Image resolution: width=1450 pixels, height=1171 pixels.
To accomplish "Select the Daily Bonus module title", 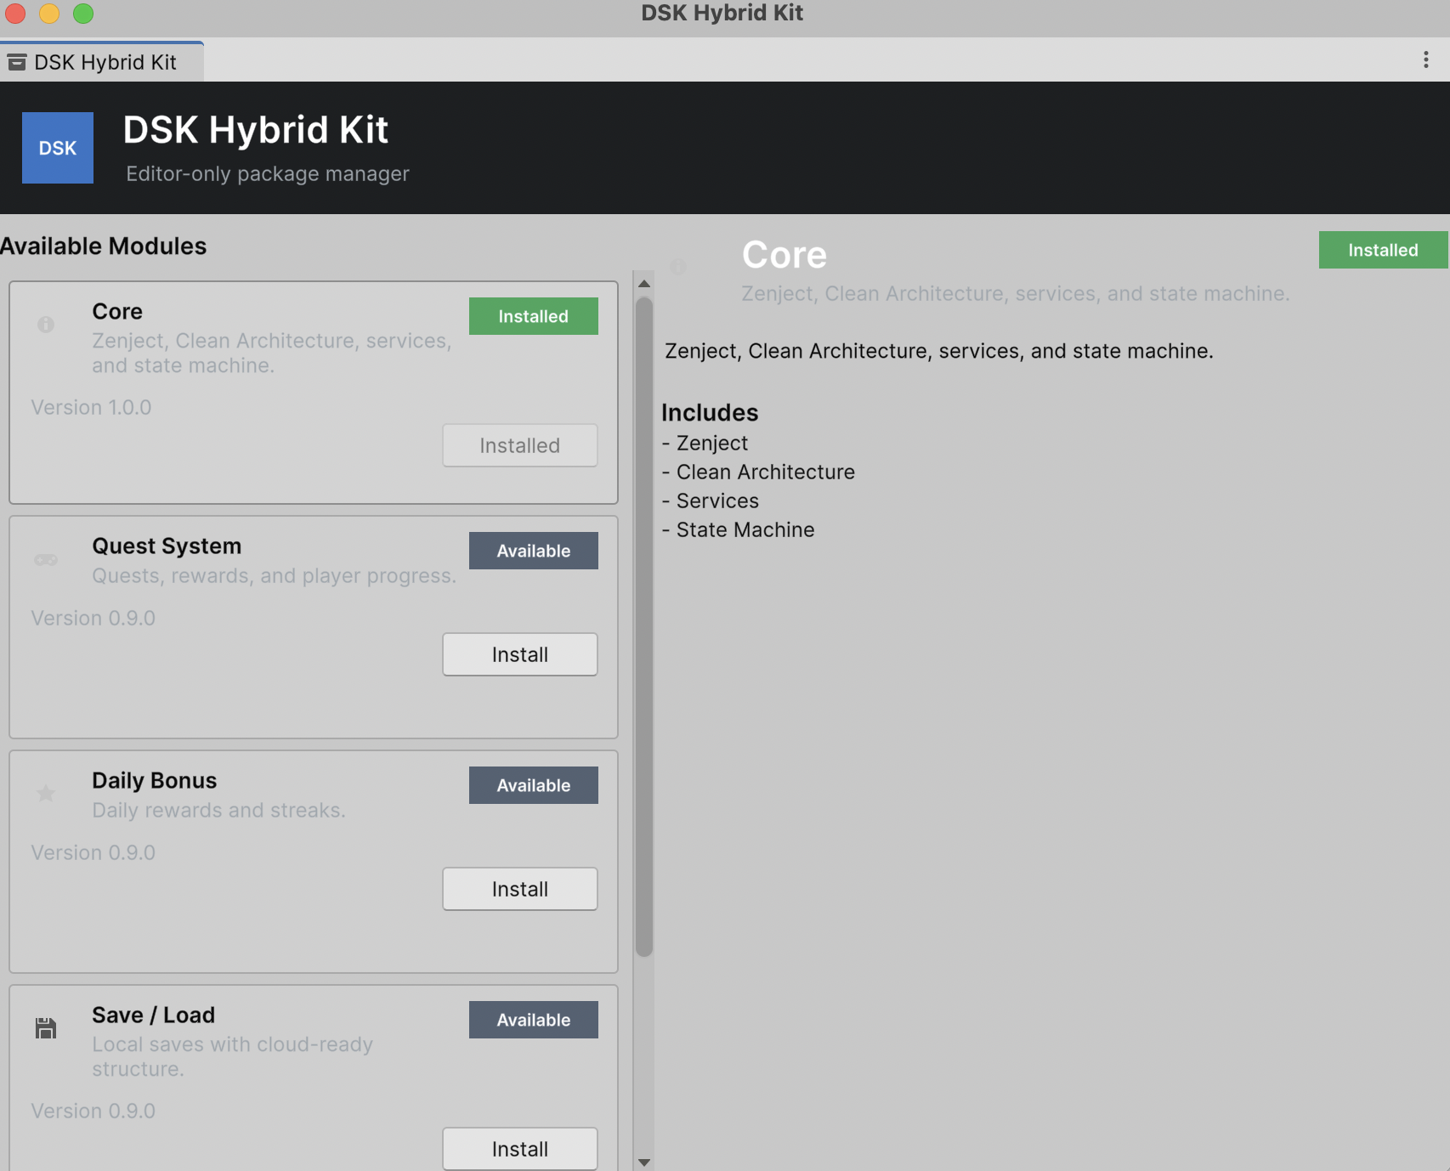I will pyautogui.click(x=155, y=781).
